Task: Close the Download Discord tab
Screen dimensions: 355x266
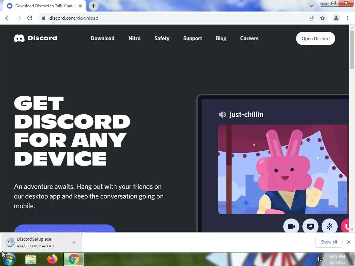Action: pyautogui.click(x=80, y=6)
